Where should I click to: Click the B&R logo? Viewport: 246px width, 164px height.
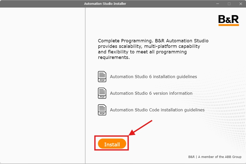(x=229, y=20)
